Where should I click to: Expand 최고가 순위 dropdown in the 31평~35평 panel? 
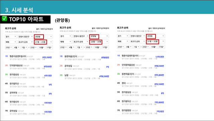pyautogui.click(x=137, y=41)
